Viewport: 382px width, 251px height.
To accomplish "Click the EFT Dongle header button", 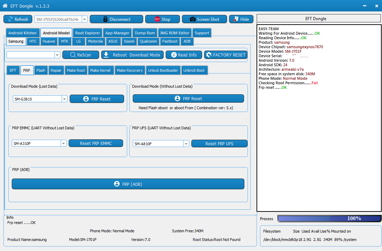I will [x=319, y=18].
